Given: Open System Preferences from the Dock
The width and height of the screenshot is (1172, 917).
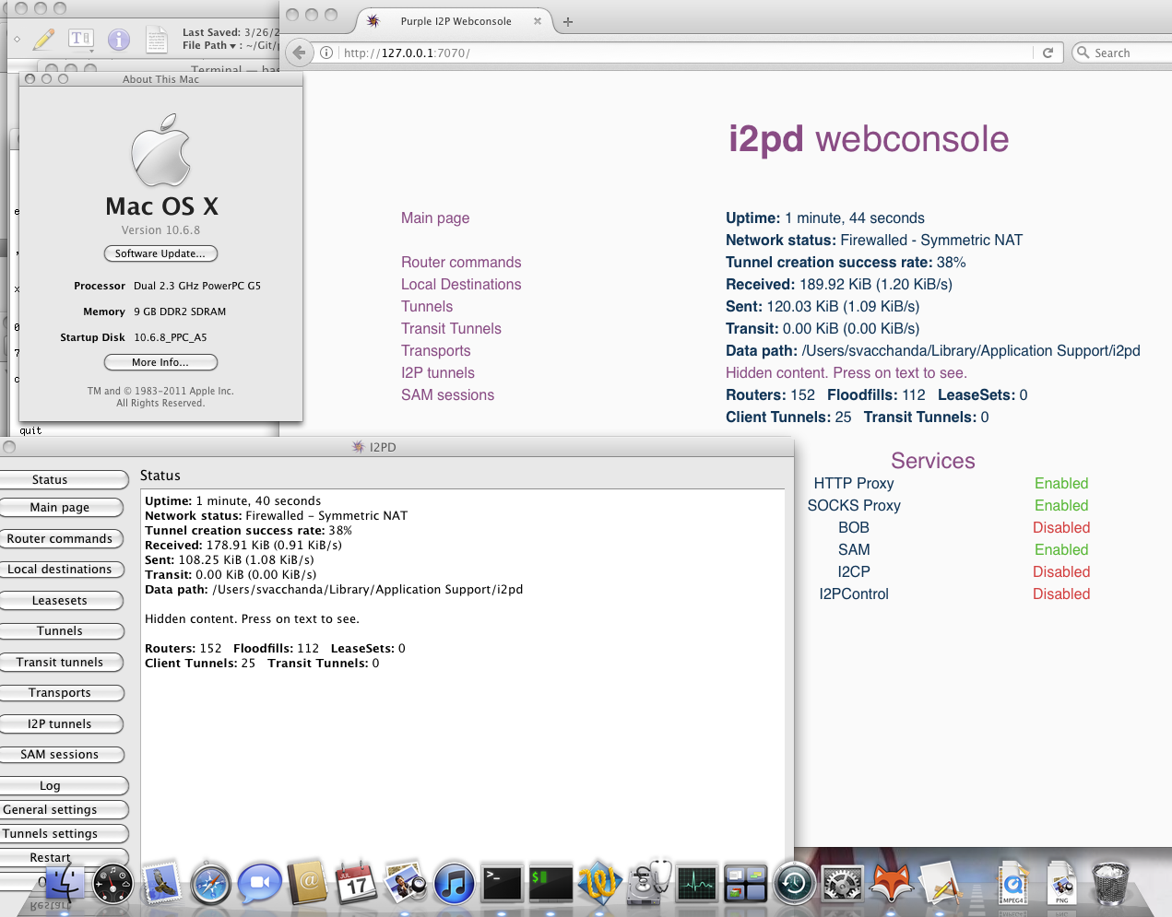Looking at the screenshot, I should [842, 885].
